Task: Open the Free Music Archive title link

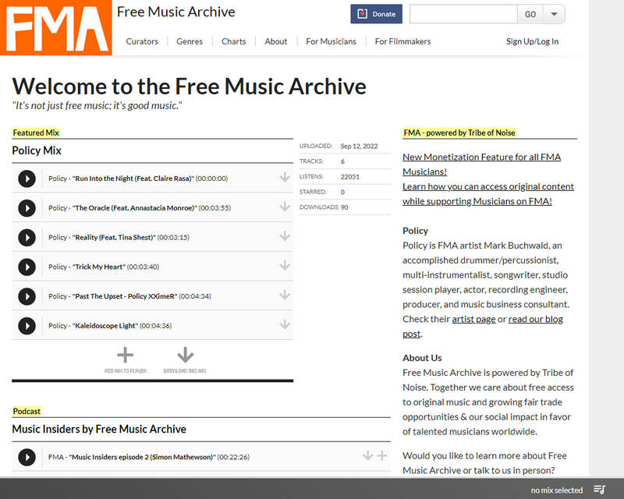Action: (176, 12)
